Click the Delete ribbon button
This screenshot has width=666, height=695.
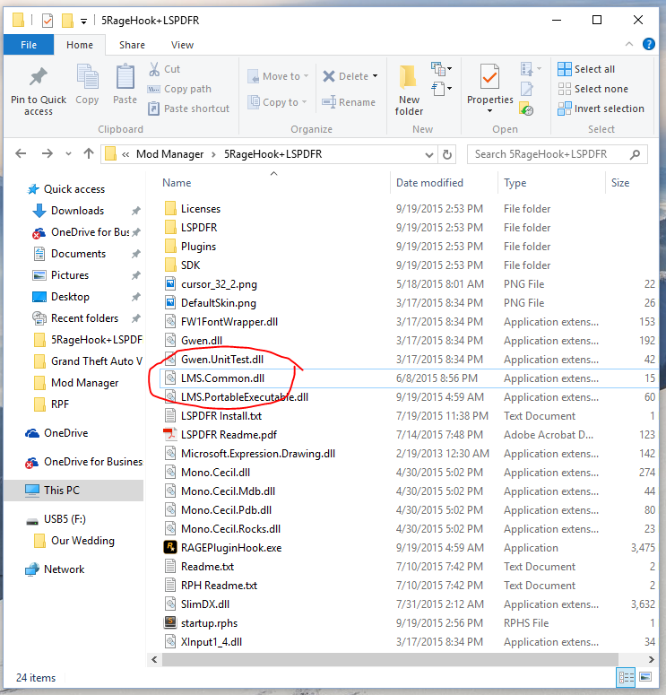346,76
